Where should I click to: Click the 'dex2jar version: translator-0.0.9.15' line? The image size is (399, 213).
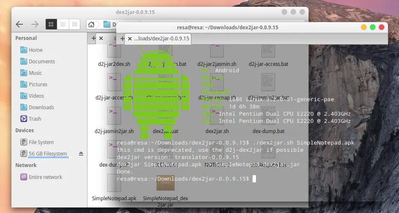point(178,157)
